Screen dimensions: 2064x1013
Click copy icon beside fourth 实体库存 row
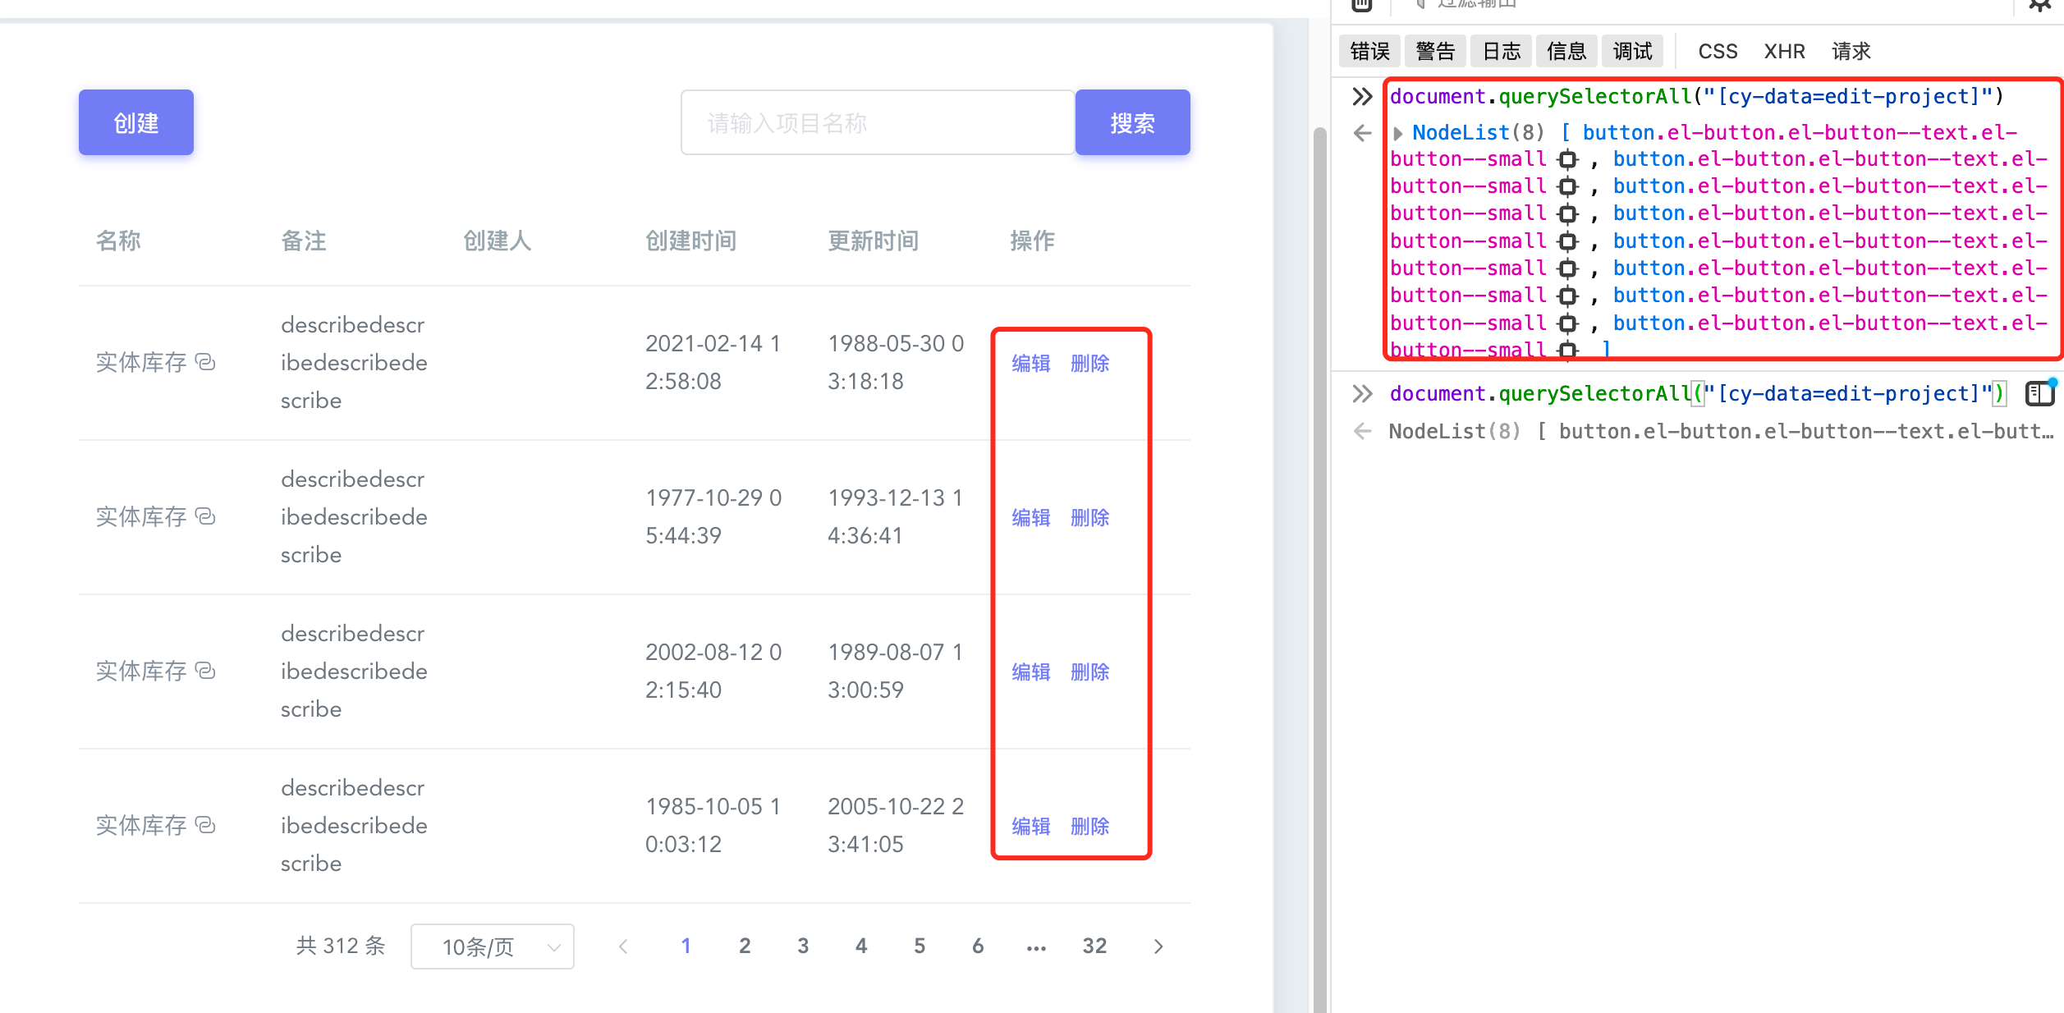pyautogui.click(x=205, y=825)
